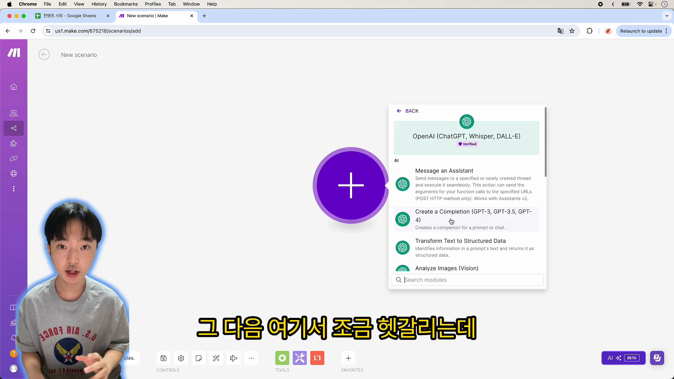674x379 pixels.
Task: Click BACK chevron arrow at top of panel
Action: pos(399,111)
